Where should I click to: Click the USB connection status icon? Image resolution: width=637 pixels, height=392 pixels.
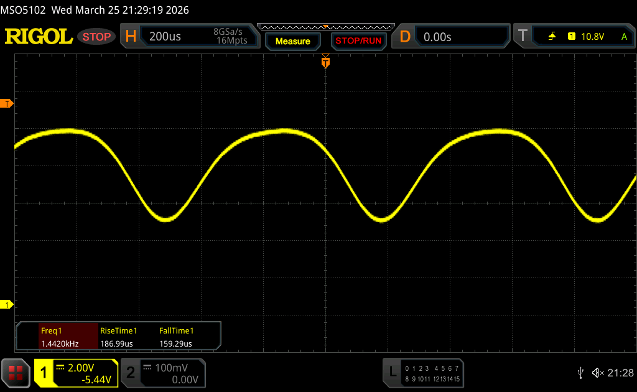[x=580, y=372]
